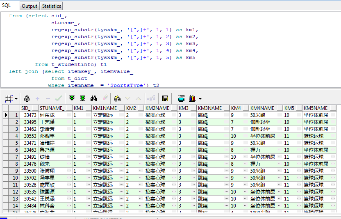341x219 pixels.
Task: Switch to the Output tab
Action: point(30,6)
